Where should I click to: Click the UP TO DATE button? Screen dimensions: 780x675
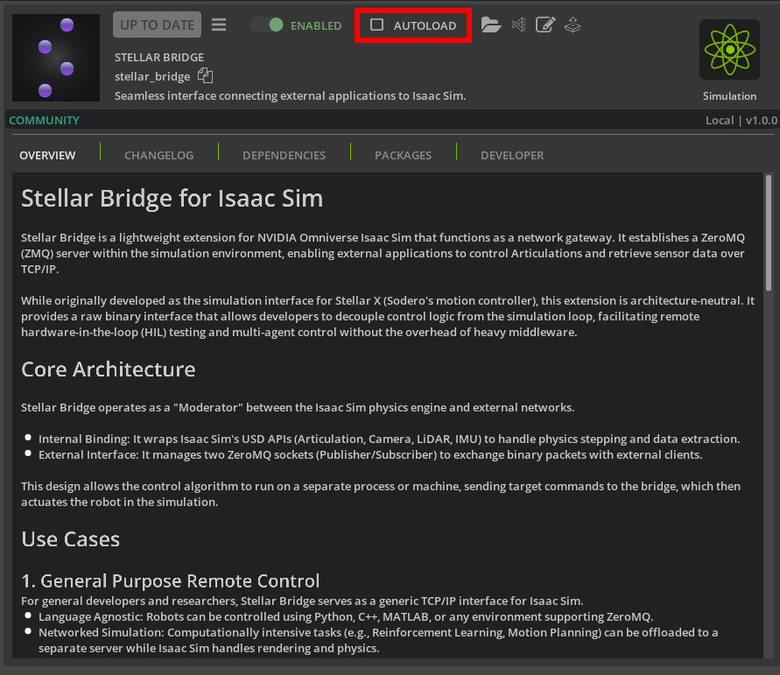pos(157,25)
